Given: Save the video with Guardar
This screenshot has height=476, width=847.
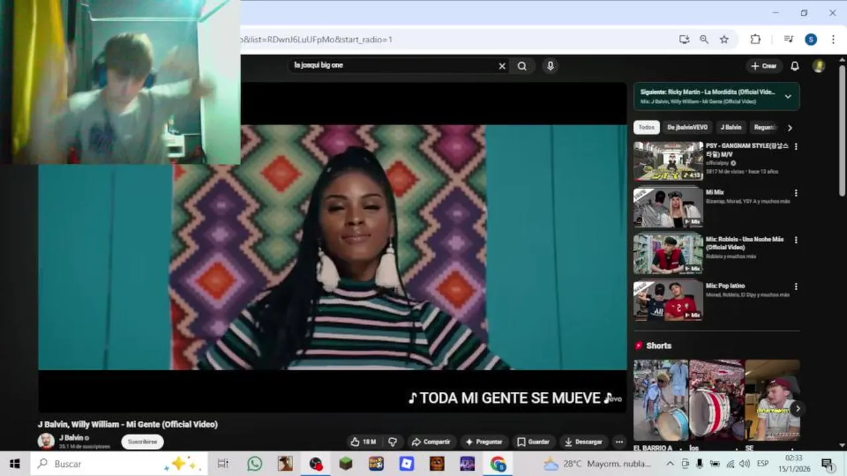Looking at the screenshot, I should (533, 442).
